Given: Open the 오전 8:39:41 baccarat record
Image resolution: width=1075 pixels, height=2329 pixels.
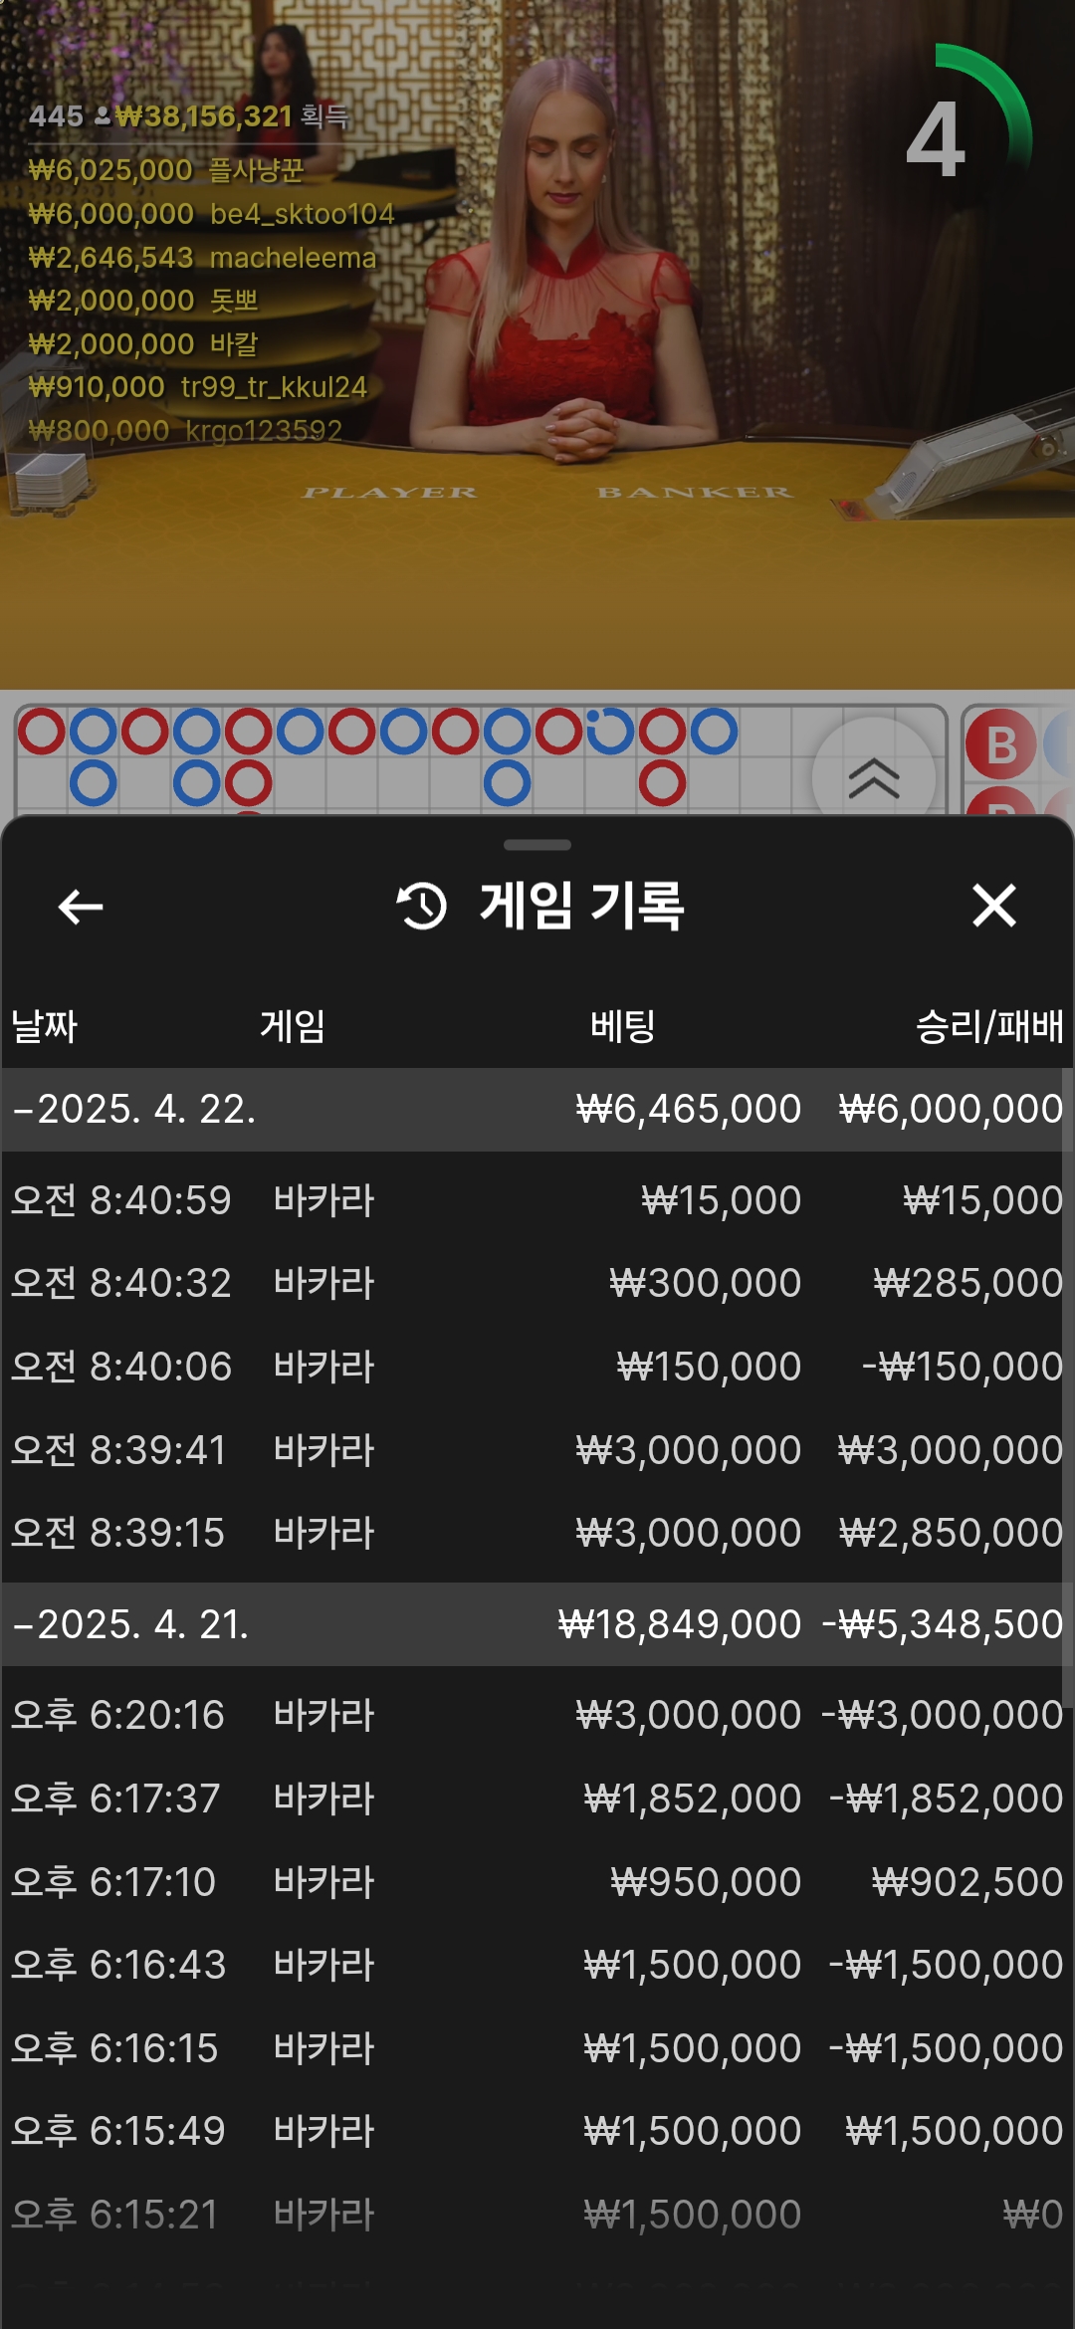Looking at the screenshot, I should 537,1450.
